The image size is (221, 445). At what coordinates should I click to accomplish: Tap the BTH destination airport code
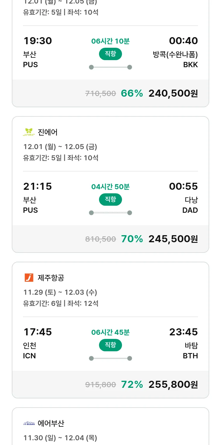190,356
